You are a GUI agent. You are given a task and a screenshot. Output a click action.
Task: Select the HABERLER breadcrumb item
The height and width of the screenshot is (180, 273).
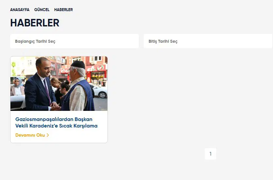coord(63,10)
